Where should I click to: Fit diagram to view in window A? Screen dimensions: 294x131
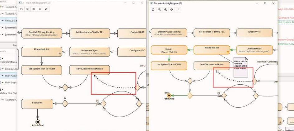tap(40, 9)
